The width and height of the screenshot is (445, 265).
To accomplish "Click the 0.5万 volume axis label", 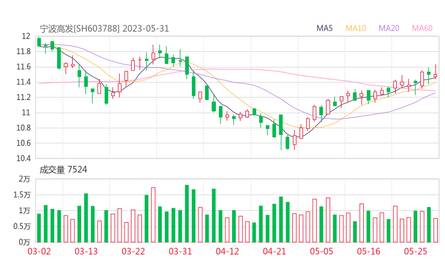I will pyautogui.click(x=22, y=226).
